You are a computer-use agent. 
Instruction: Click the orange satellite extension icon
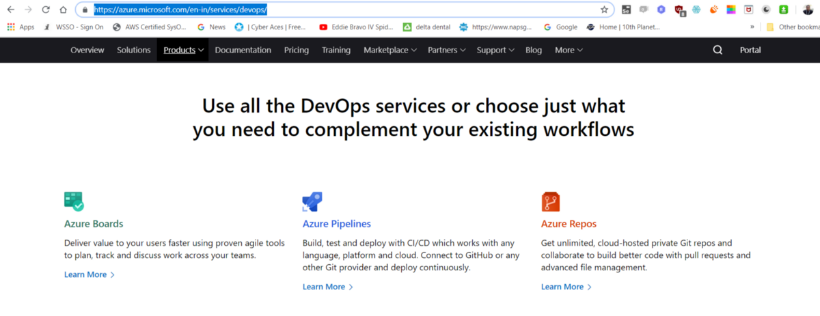pos(714,10)
